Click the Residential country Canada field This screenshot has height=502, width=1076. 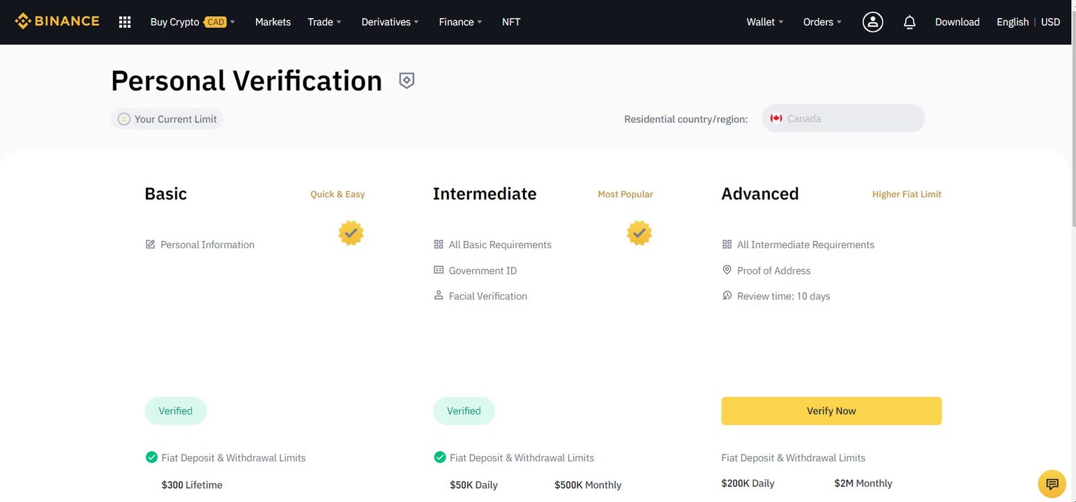pyautogui.click(x=843, y=119)
